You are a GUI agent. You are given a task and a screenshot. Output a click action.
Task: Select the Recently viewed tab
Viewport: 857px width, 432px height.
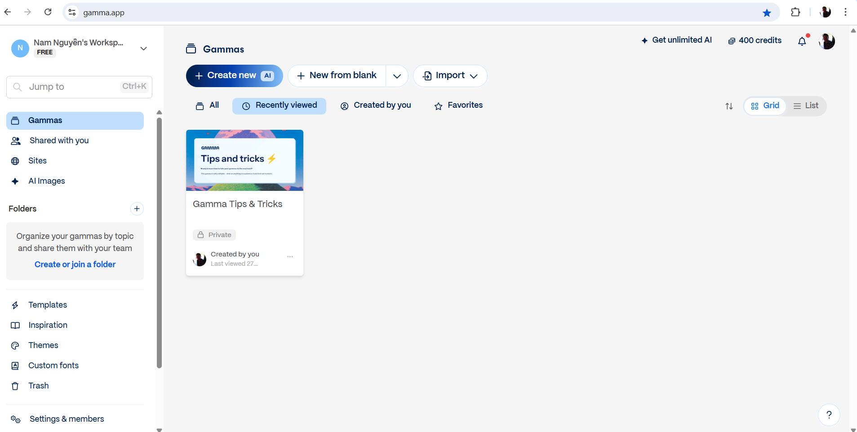(279, 106)
